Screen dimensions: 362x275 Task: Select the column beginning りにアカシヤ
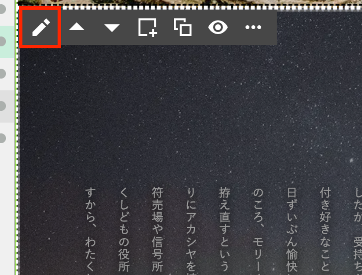pos(191,230)
